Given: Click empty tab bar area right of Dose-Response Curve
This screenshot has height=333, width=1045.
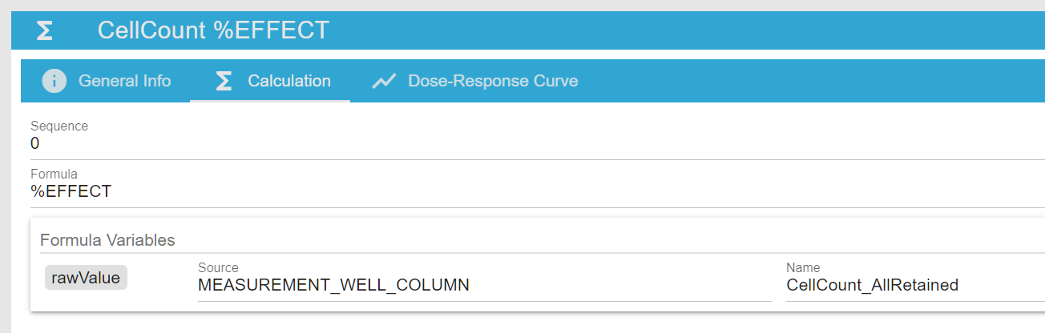Looking at the screenshot, I should [x=801, y=81].
